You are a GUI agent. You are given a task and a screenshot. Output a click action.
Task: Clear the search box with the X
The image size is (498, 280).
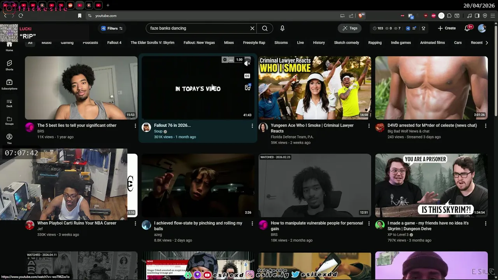[x=252, y=28]
